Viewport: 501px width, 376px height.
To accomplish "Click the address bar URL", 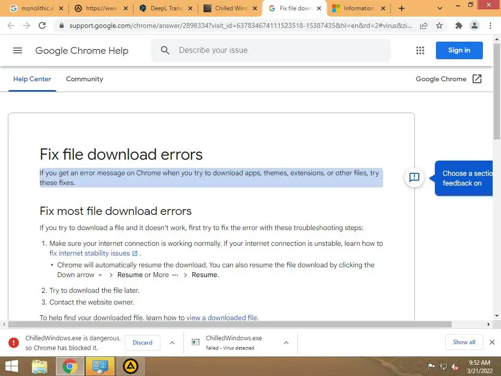I will [x=240, y=25].
